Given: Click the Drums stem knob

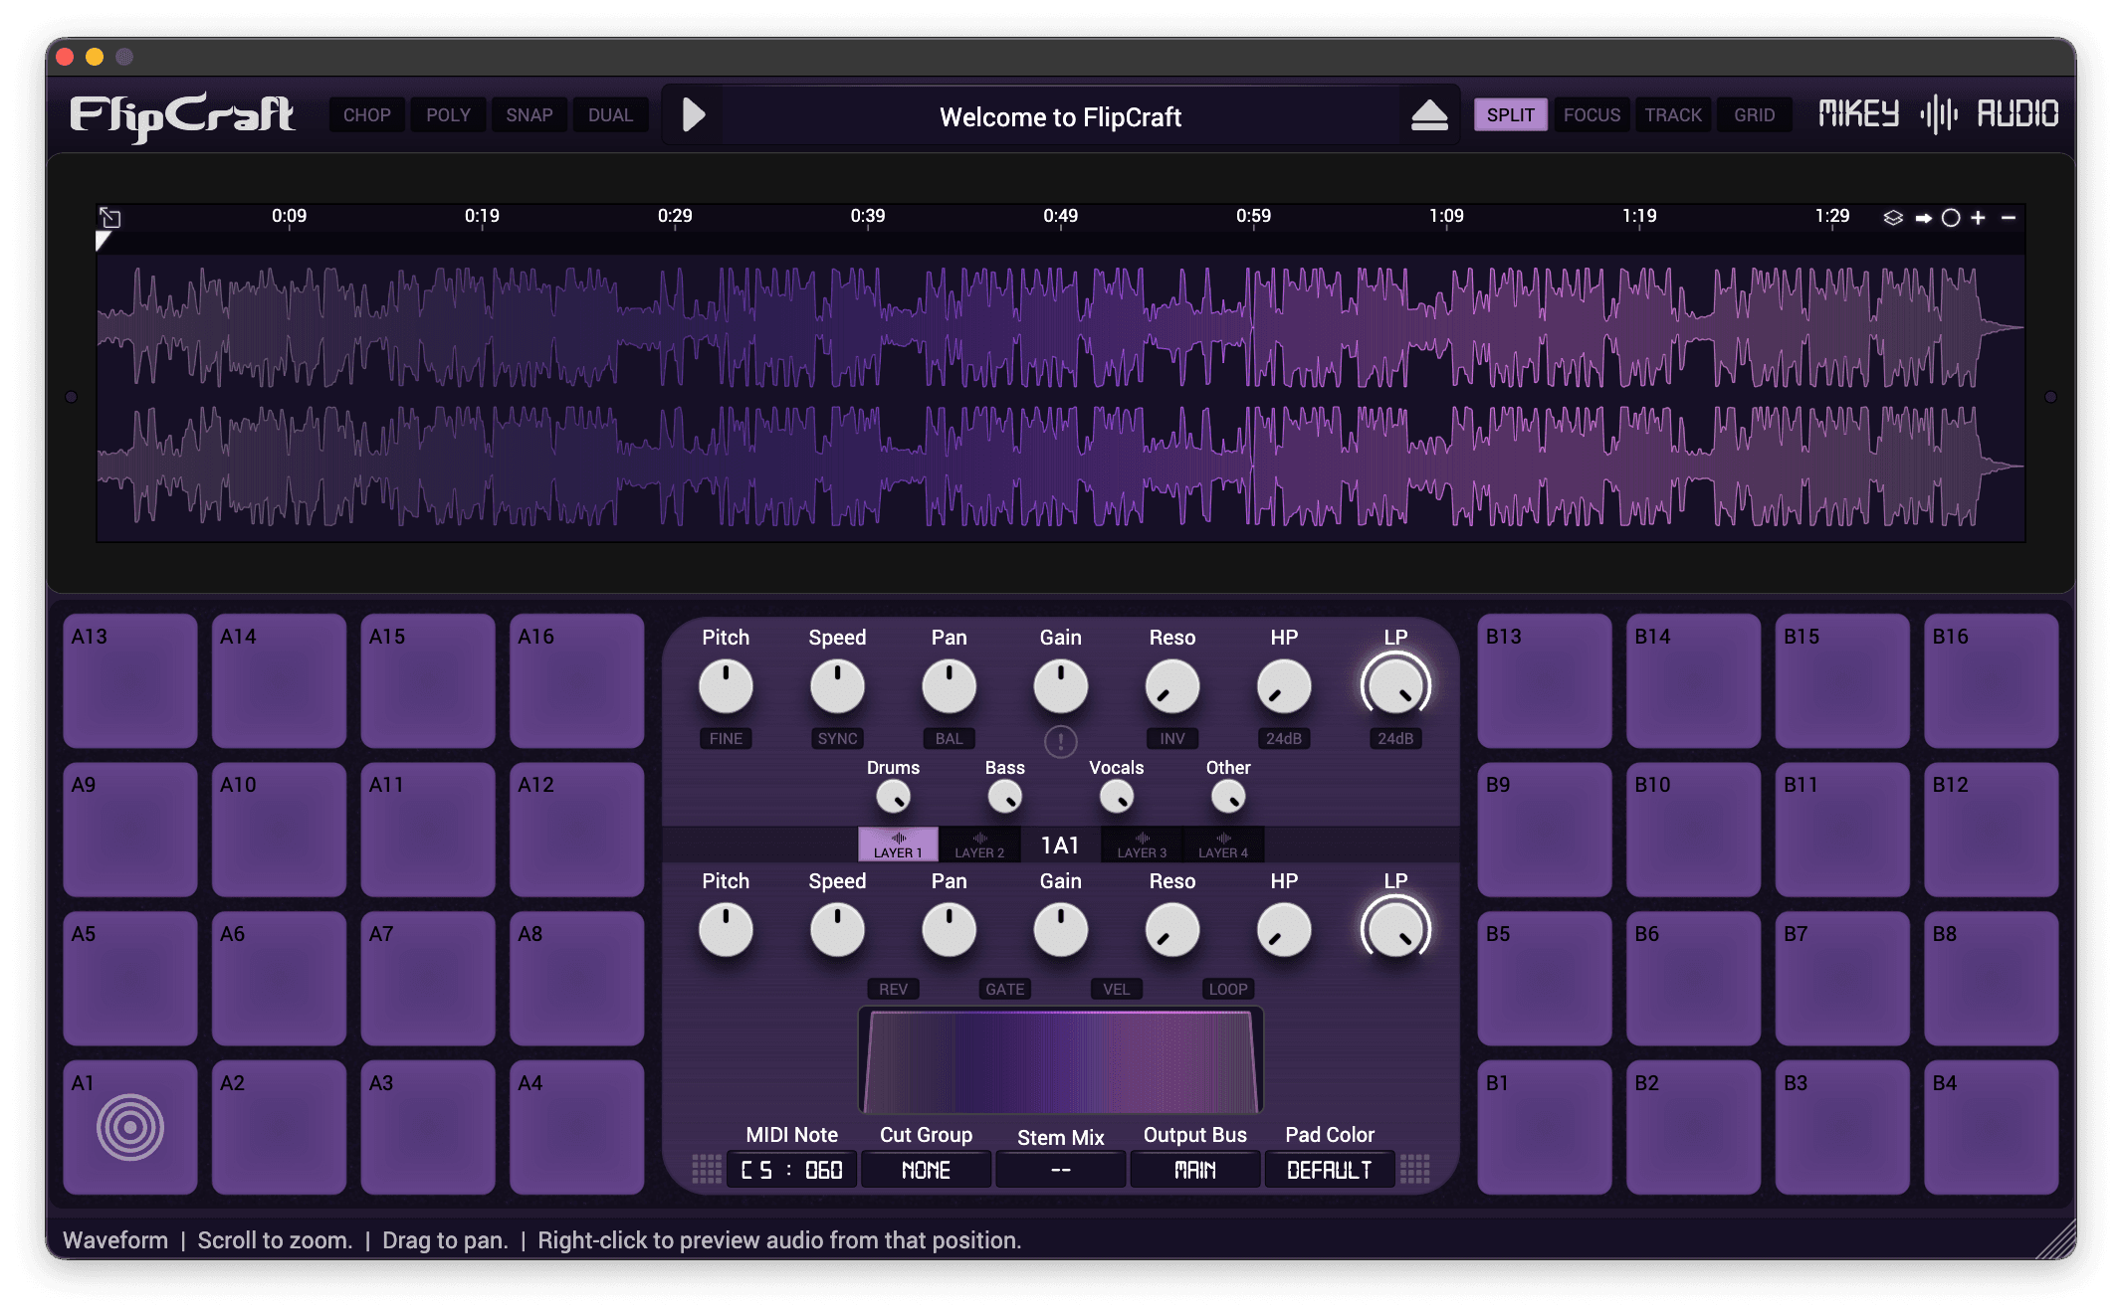Looking at the screenshot, I should tap(893, 797).
